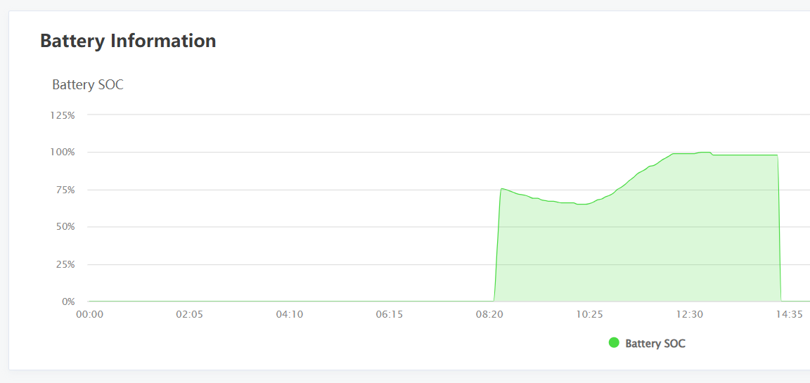
Task: Toggle the Battery SOC legend green dot
Action: click(x=614, y=343)
